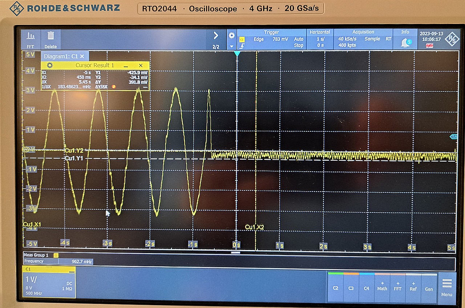Enable channel C4
Image resolution: width=465 pixels, height=308 pixels.
pos(367,288)
